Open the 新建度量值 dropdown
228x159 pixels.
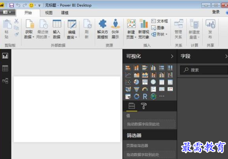[x=194, y=29]
